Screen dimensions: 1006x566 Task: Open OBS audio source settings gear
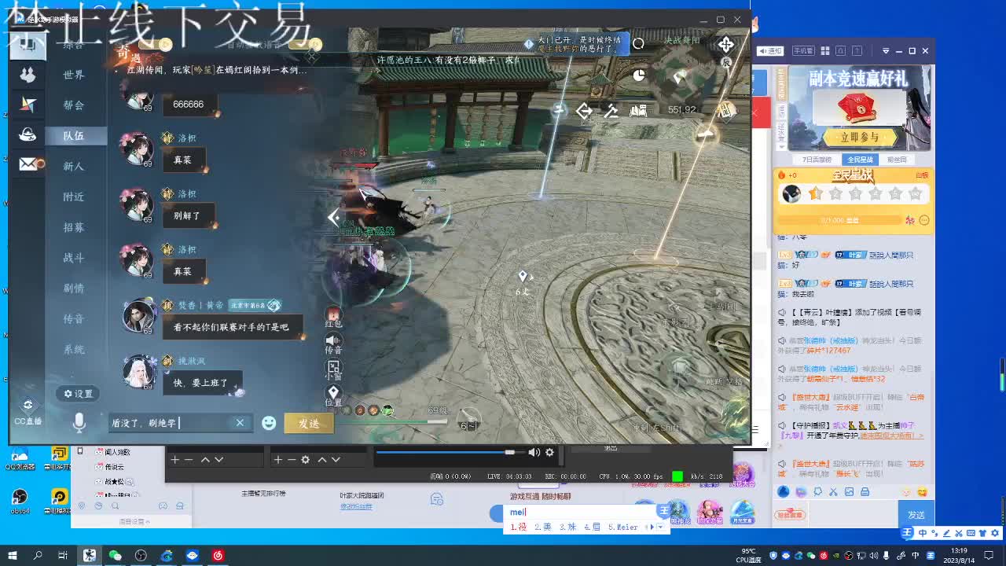click(549, 452)
